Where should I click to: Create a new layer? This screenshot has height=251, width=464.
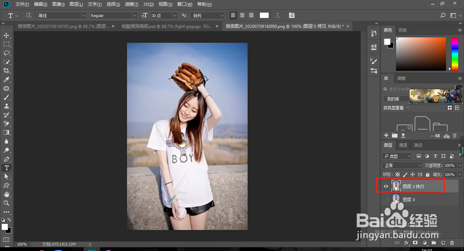(x=443, y=243)
